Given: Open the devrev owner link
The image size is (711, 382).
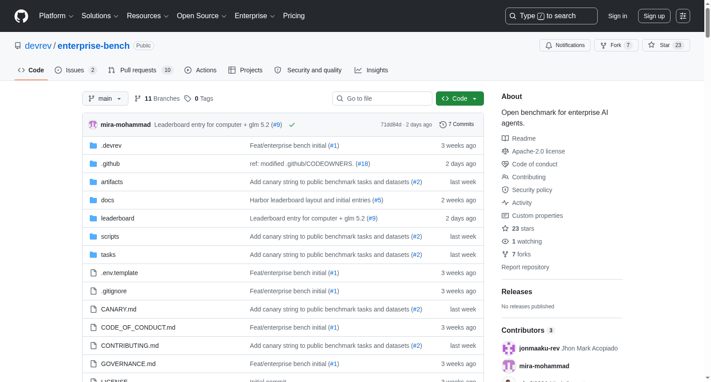Looking at the screenshot, I should coord(38,46).
